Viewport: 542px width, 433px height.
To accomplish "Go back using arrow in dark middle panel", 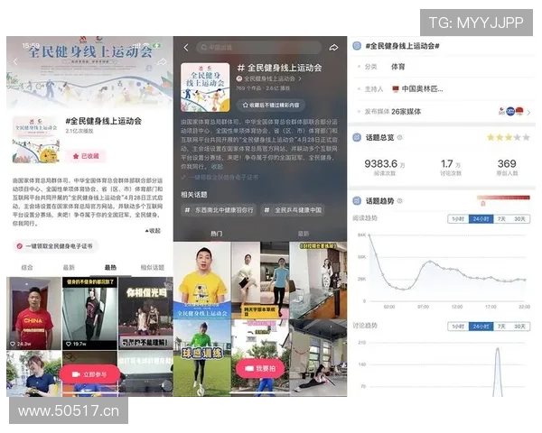I will 186,47.
